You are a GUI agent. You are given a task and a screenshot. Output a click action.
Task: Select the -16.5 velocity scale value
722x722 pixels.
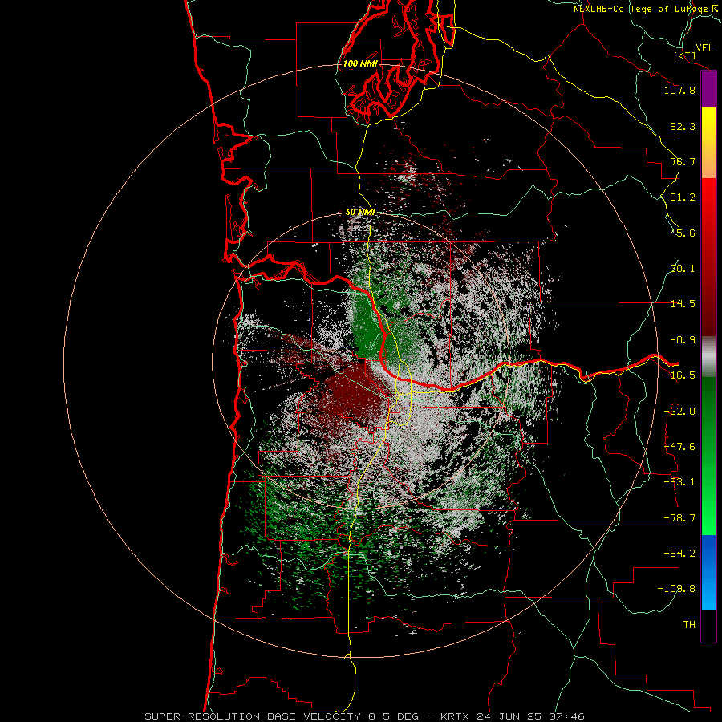coord(679,375)
